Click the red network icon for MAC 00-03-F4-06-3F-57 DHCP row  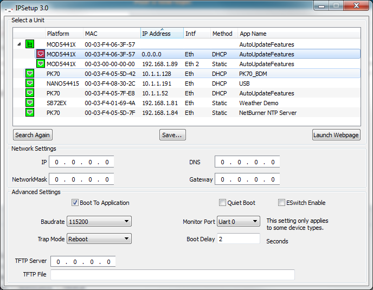click(41, 54)
